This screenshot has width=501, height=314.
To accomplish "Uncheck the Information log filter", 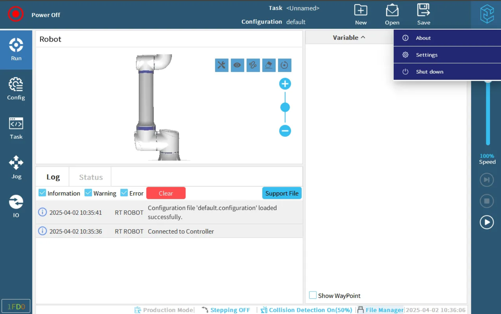I will coord(42,193).
